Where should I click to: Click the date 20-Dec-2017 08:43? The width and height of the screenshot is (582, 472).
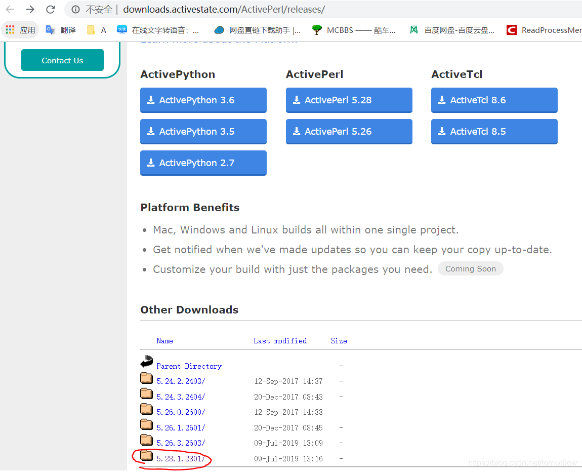point(288,397)
